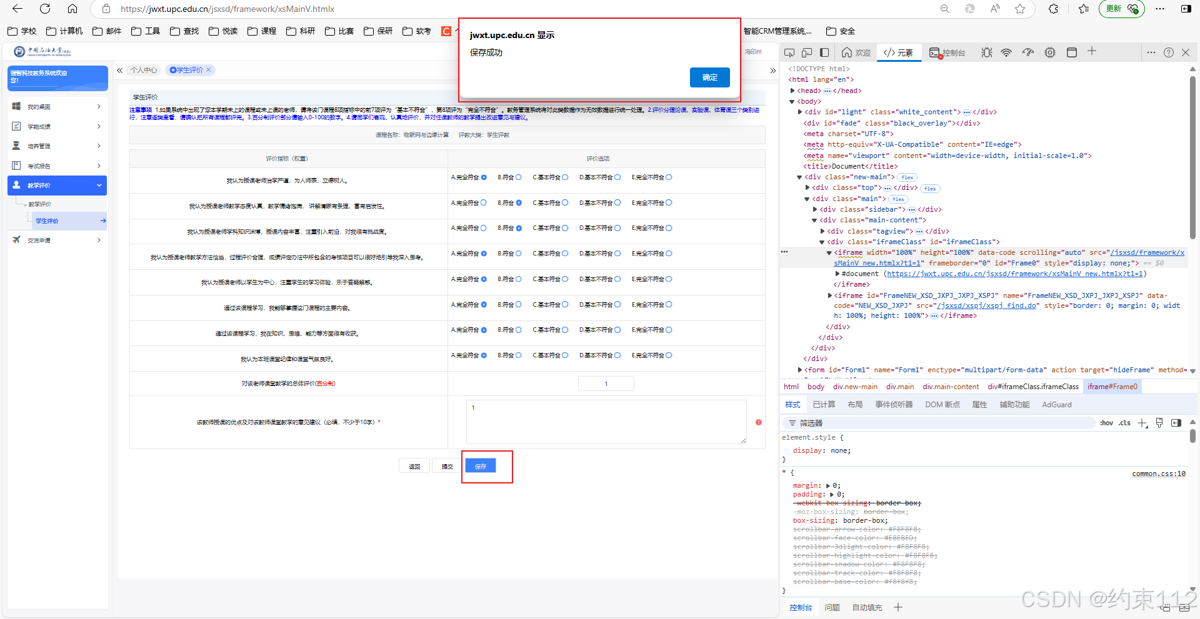
Task: Select C基本符合 for 课堂纪律 question
Action: 565,355
